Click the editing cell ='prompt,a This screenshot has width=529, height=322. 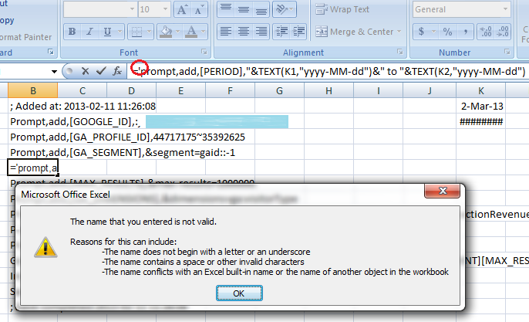(32, 168)
